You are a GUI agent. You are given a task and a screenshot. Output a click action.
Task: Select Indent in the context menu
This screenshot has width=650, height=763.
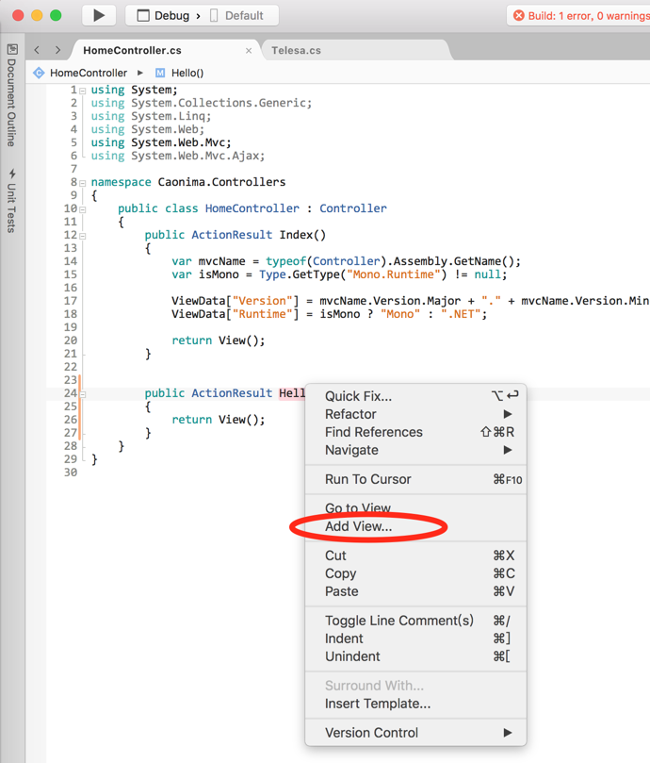pos(415,639)
